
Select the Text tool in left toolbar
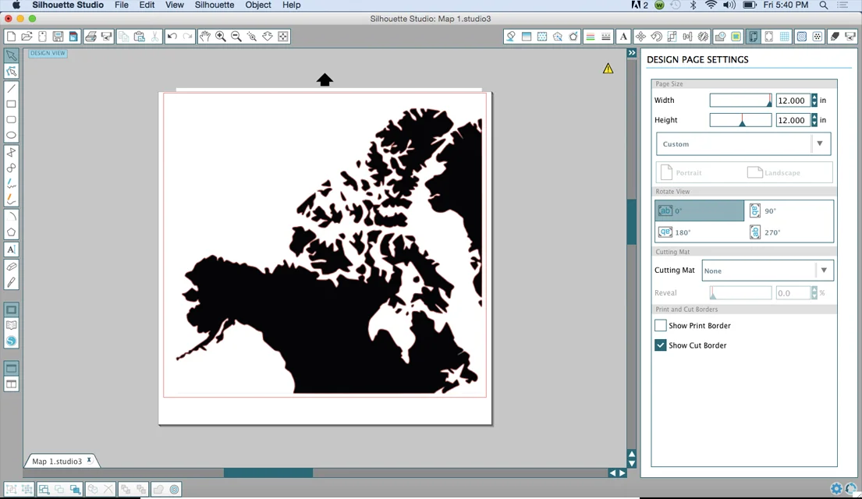[11, 249]
